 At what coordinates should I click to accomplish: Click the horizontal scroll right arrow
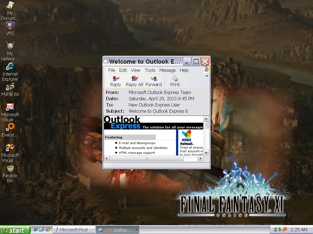[x=201, y=158]
